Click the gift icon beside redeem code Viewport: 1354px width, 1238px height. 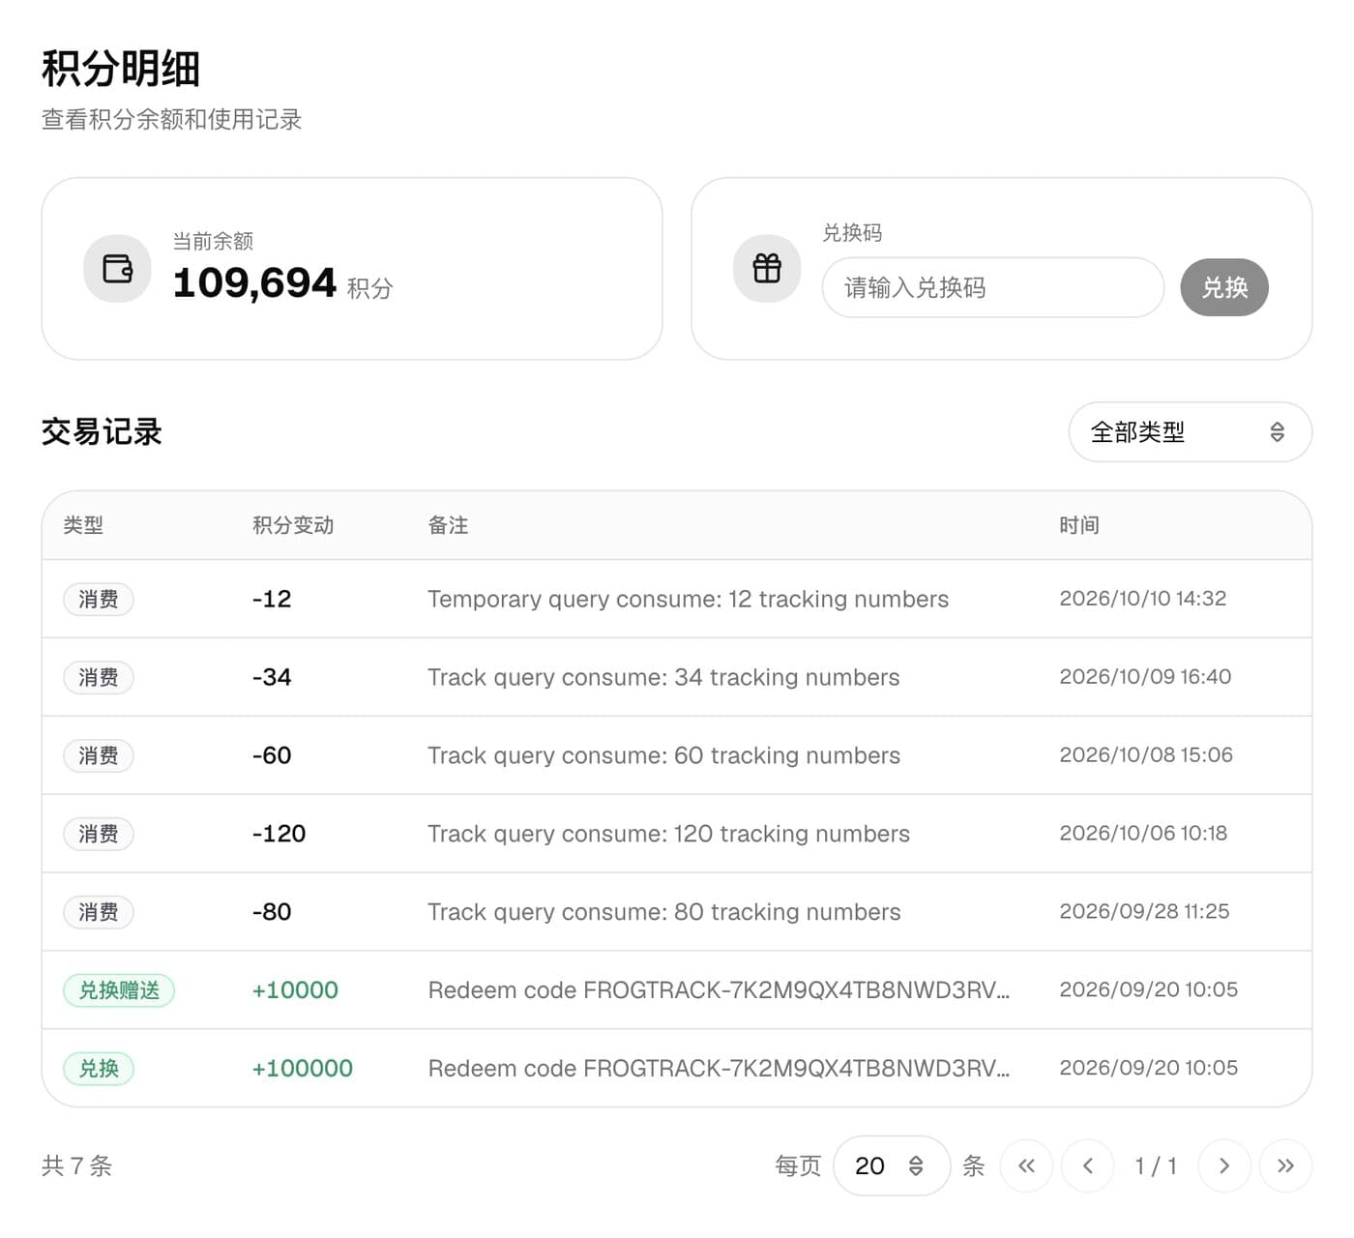(x=767, y=268)
